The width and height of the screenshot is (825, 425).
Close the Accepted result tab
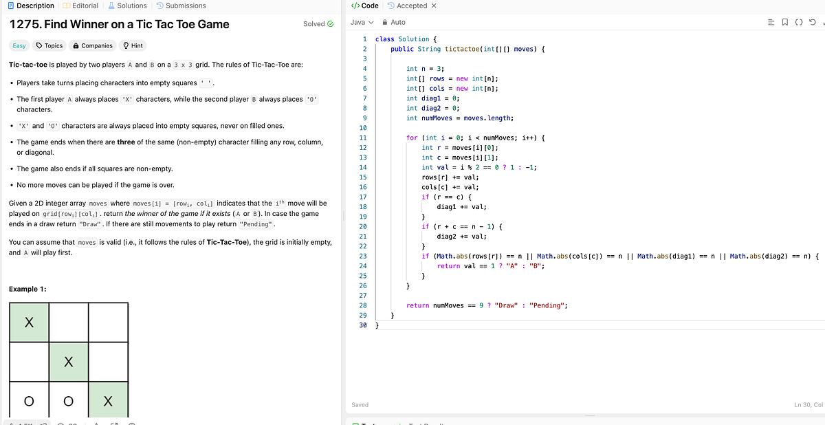tap(434, 6)
